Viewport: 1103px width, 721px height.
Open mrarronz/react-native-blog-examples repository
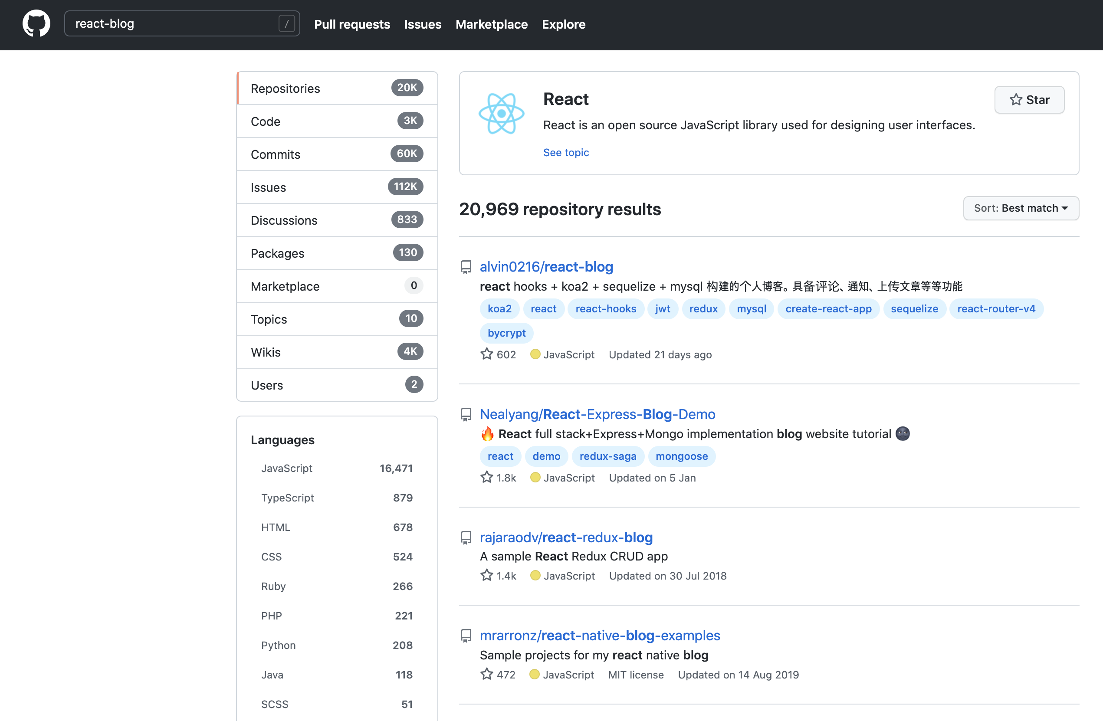[600, 635]
